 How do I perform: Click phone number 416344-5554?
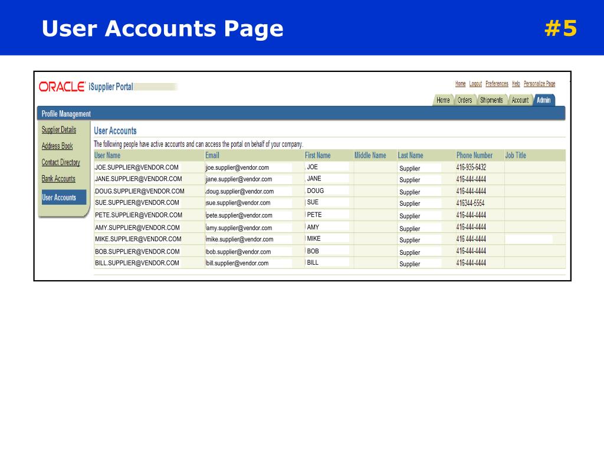[470, 203]
